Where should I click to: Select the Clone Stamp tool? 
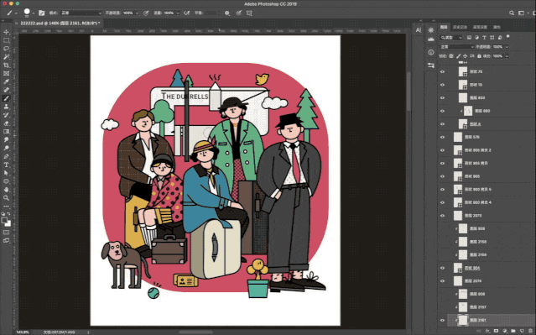6,107
